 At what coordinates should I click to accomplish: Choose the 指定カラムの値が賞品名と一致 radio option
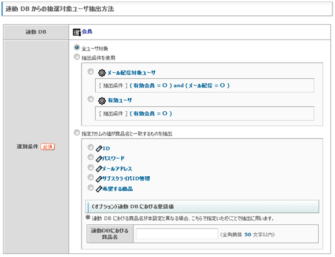pyautogui.click(x=77, y=133)
